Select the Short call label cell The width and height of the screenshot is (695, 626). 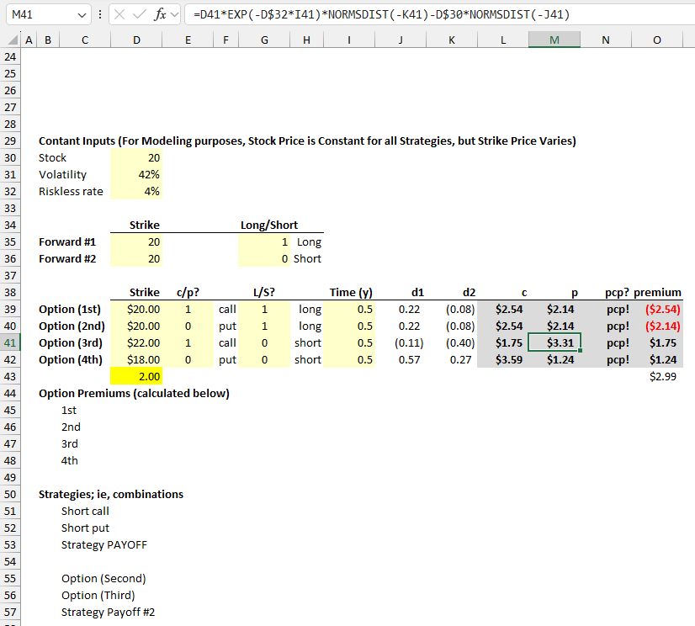point(84,511)
